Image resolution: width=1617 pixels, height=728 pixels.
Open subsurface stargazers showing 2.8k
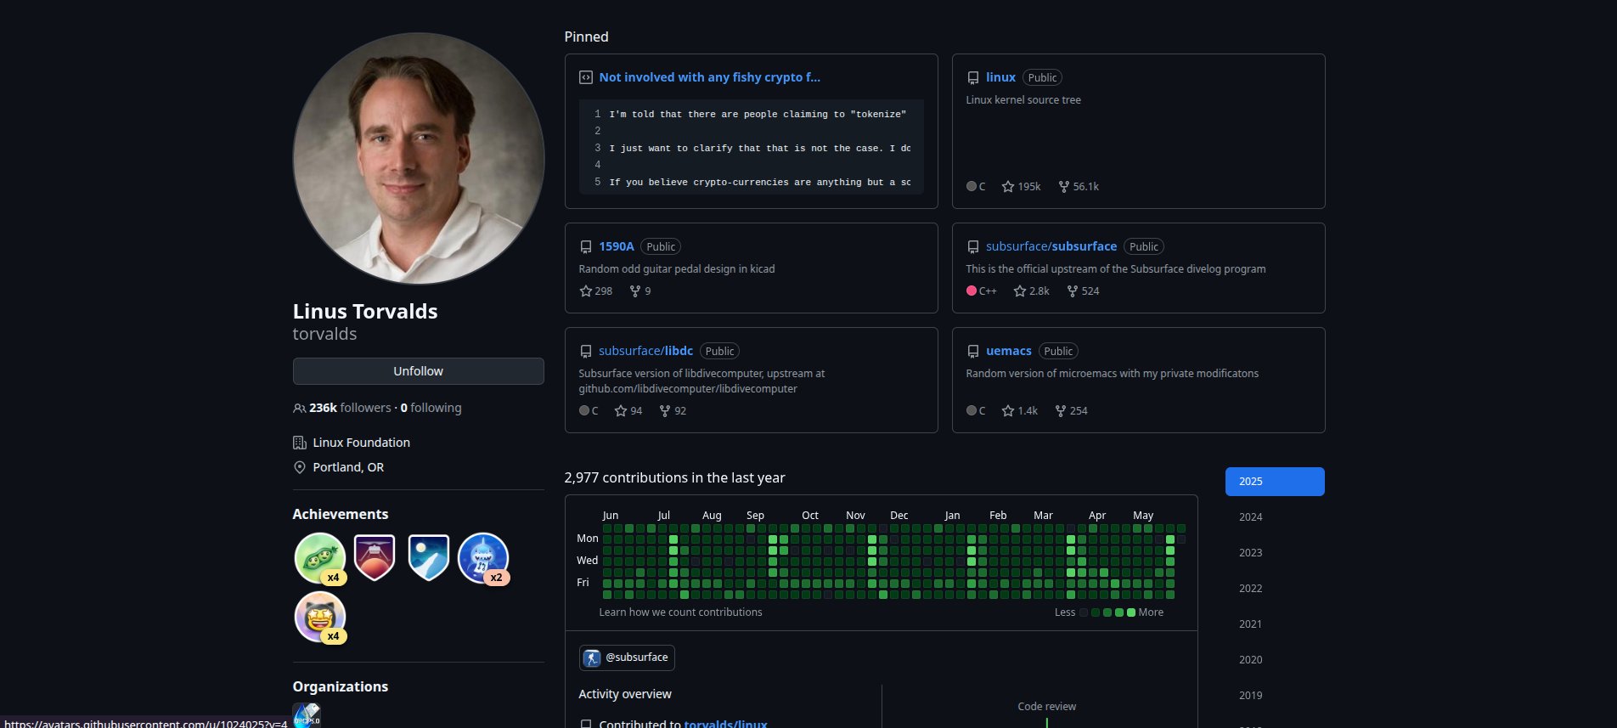(x=1031, y=291)
